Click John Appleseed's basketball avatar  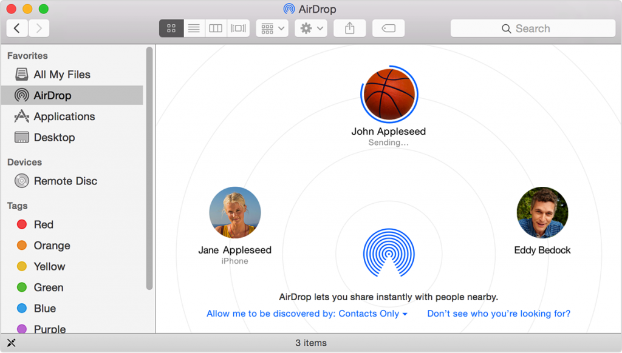click(x=389, y=94)
